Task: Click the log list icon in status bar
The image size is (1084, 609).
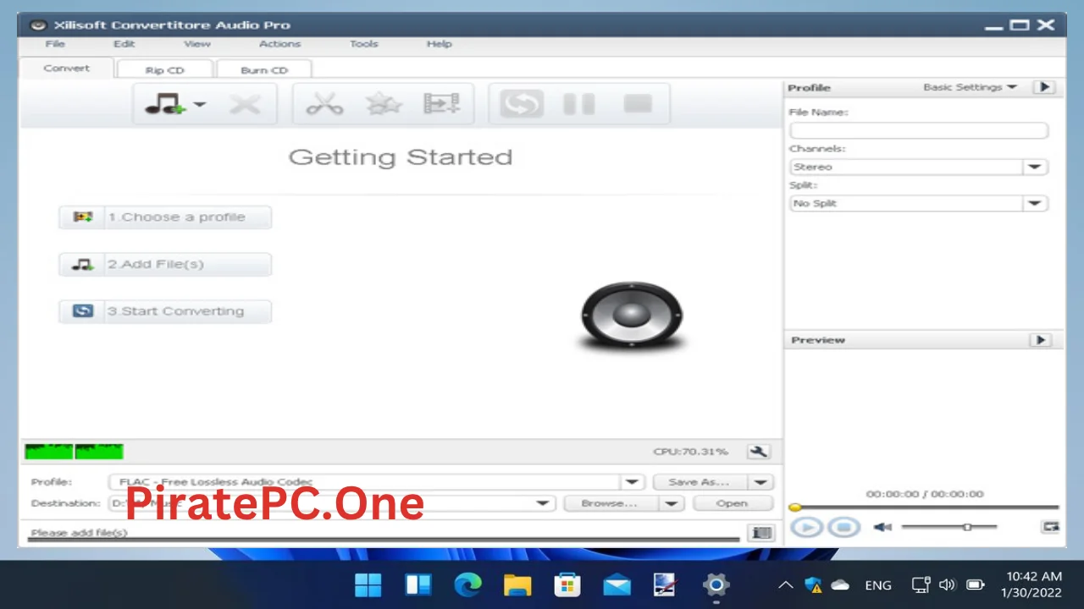Action: [761, 533]
